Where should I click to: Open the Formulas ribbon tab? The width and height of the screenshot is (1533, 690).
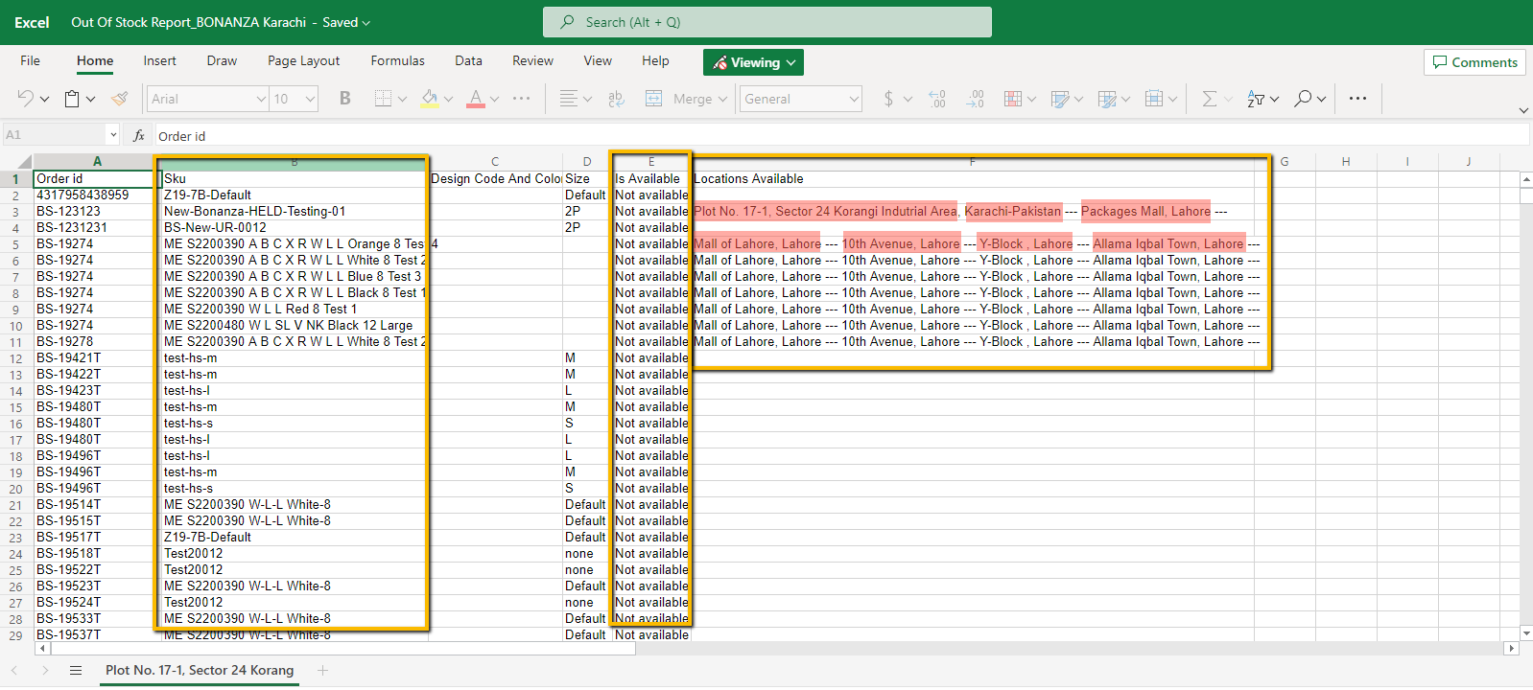397,60
